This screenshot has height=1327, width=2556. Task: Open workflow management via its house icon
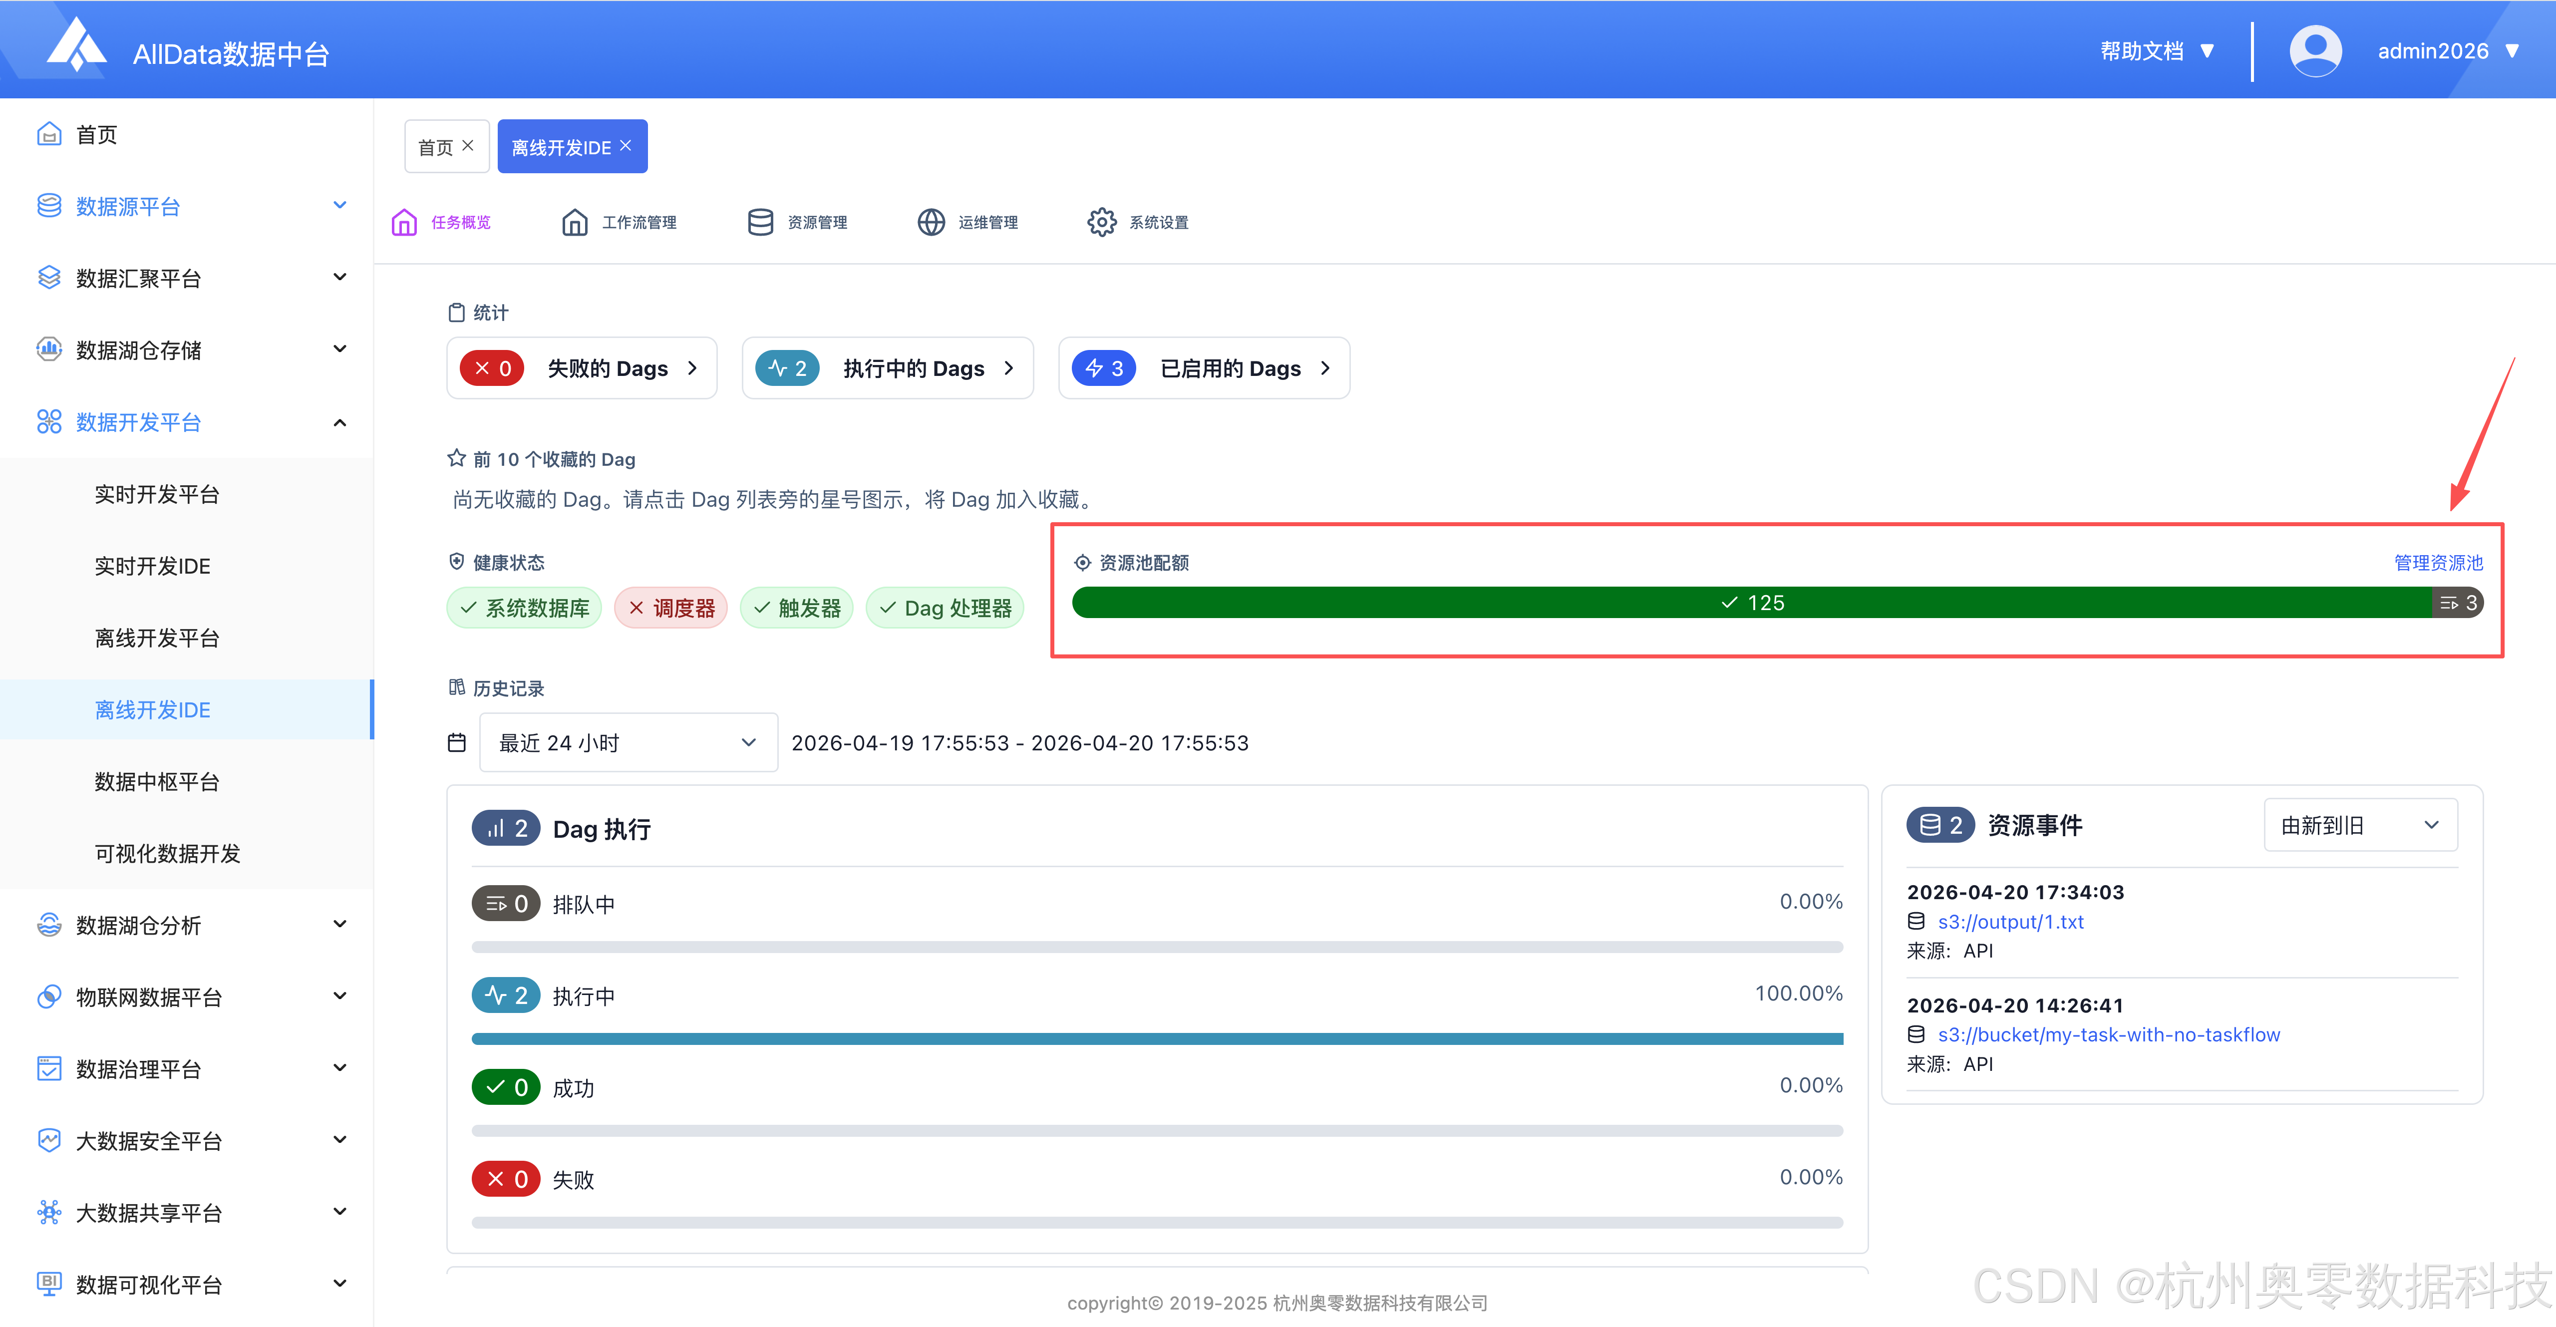(x=575, y=222)
